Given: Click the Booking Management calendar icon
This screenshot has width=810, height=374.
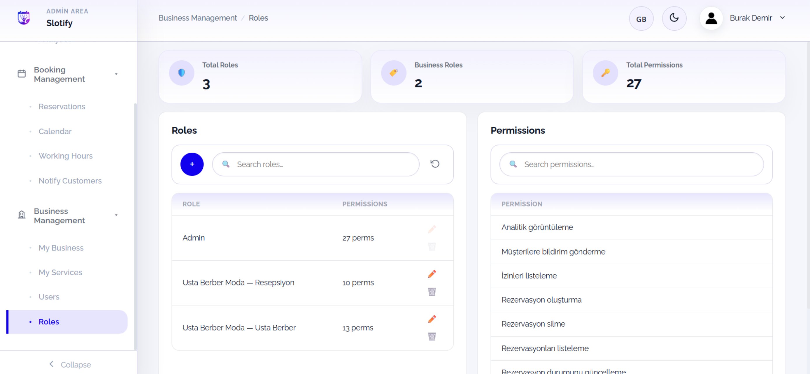Looking at the screenshot, I should 22,74.
